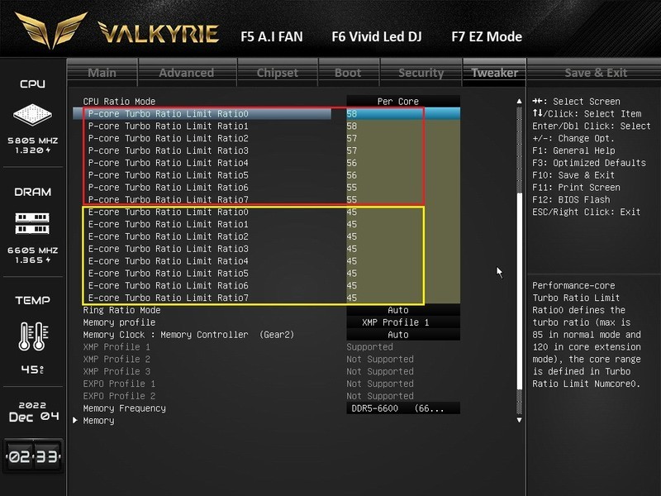Expand the Memory submenu arrow
The width and height of the screenshot is (661, 496).
pos(76,421)
